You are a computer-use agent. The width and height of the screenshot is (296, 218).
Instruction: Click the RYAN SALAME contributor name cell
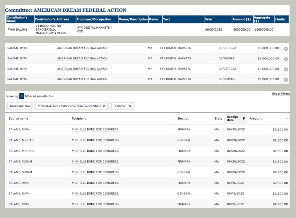point(17,30)
